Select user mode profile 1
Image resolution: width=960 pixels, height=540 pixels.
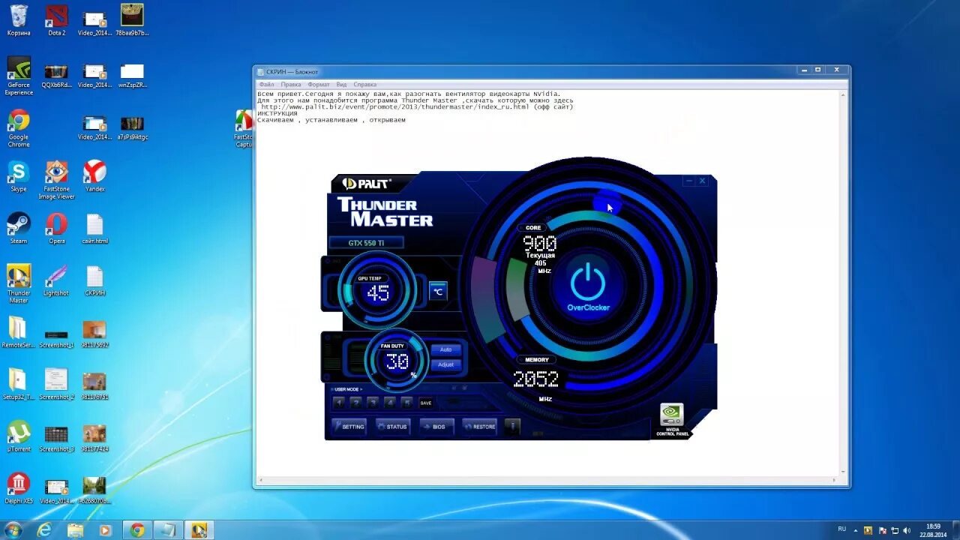tap(339, 403)
